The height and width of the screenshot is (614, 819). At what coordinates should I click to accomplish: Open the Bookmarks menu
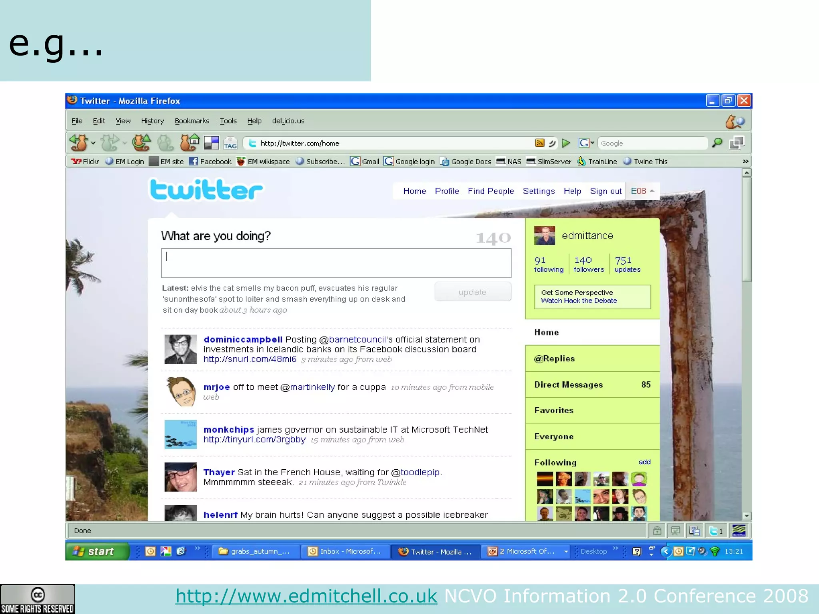pos(192,121)
